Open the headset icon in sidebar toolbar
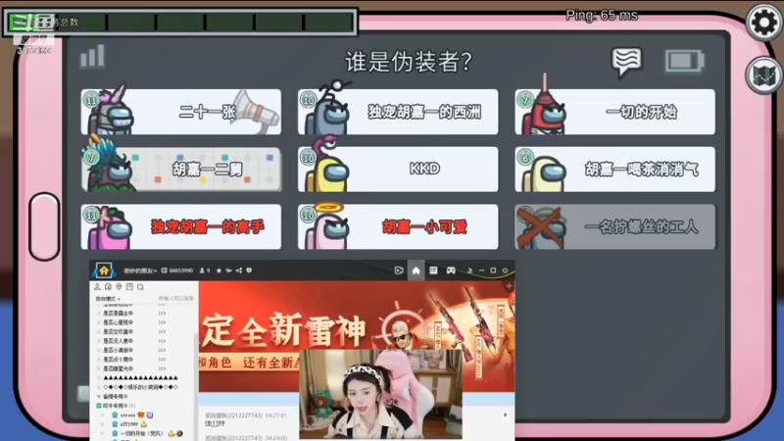Image resolution: width=784 pixels, height=441 pixels. 108,287
